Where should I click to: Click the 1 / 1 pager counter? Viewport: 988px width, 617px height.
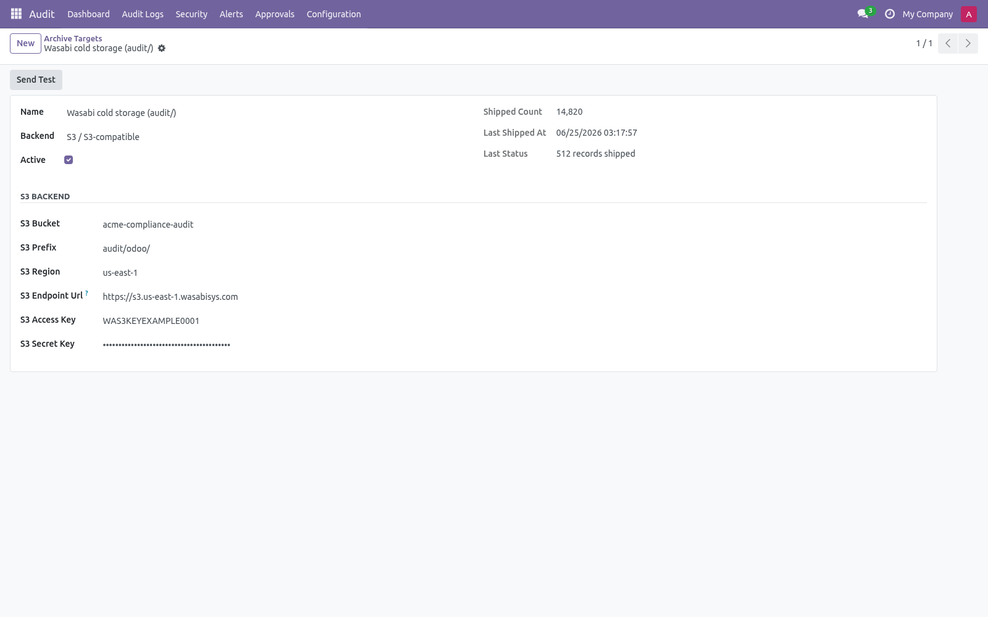924,43
